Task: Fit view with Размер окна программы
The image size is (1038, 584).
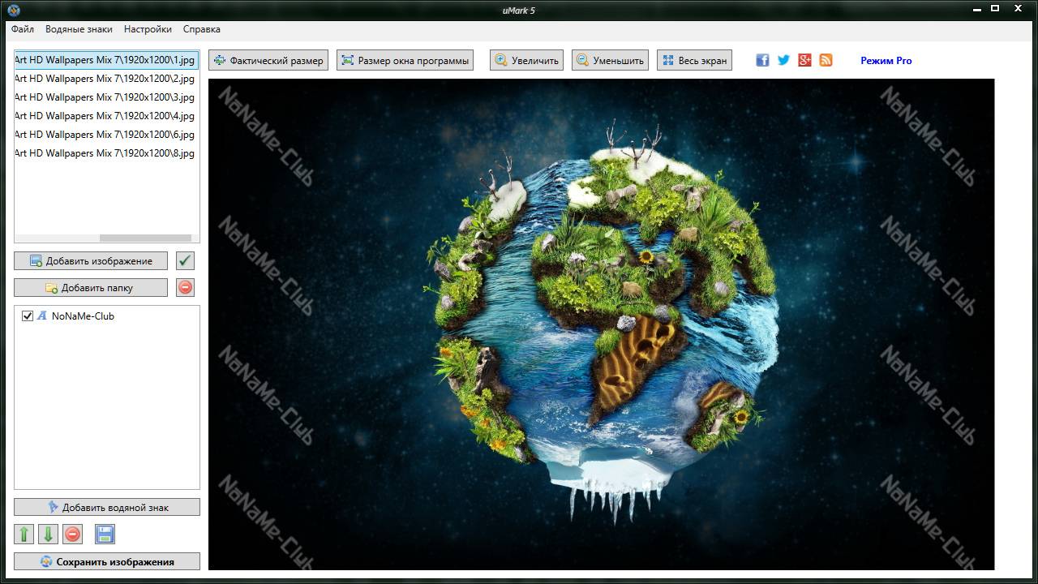Action: (x=405, y=61)
